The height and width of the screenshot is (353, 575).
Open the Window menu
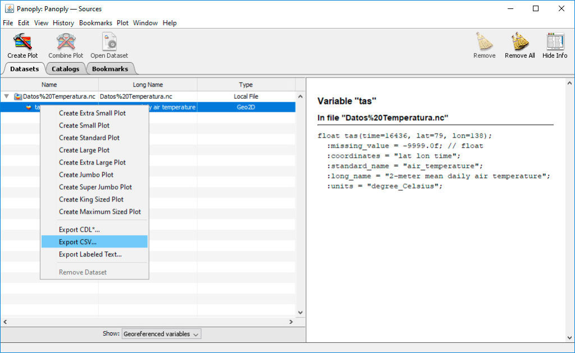[x=145, y=22]
